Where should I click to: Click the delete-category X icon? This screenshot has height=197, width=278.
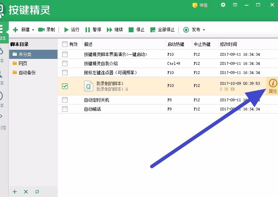point(26,192)
